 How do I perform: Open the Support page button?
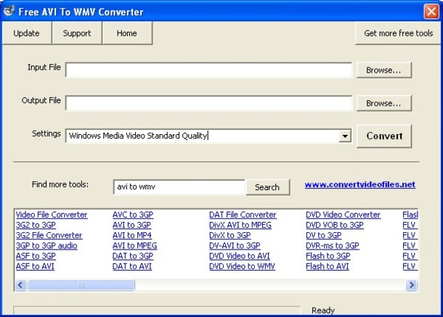(77, 33)
